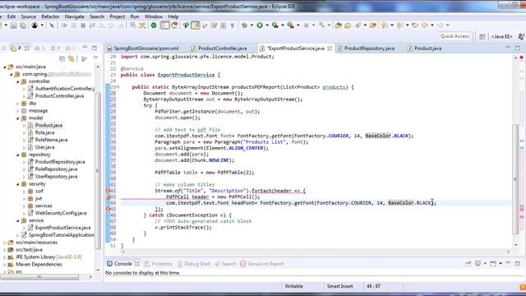The height and width of the screenshot is (296, 526).
Task: Open the Refactor menu
Action: [x=50, y=16]
